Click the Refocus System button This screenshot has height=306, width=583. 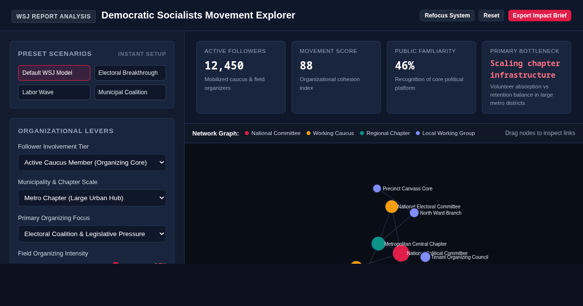click(x=447, y=16)
